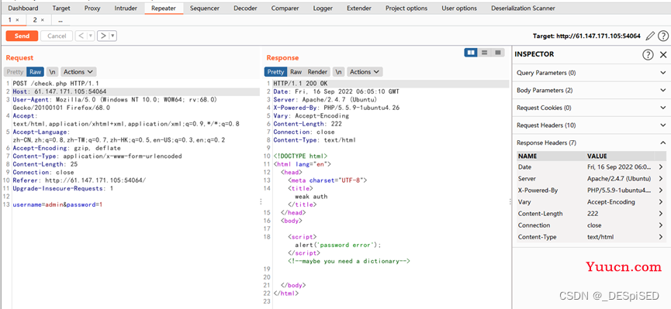Image resolution: width=671 pixels, height=309 pixels.
Task: Switch Response view to Render
Action: coord(317,72)
